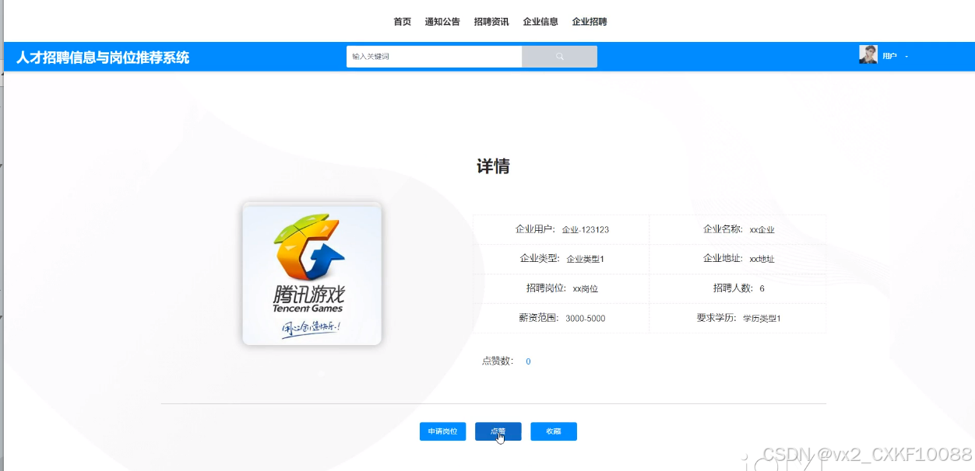The height and width of the screenshot is (471, 975).
Task: Click the xx企业 company name value
Action: [x=762, y=230]
